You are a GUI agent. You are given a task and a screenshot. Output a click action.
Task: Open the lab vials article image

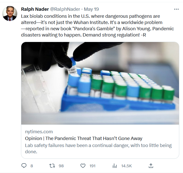(100, 83)
